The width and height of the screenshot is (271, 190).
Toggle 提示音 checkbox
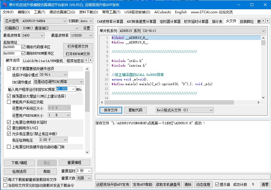coord(217,184)
